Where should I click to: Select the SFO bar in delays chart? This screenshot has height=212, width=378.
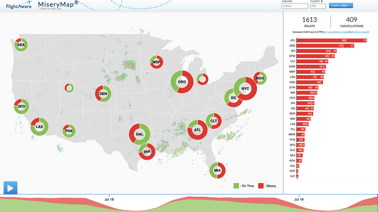click(x=301, y=145)
